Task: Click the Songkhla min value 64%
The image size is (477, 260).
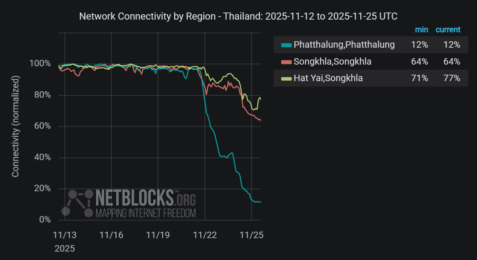Action: coord(420,62)
